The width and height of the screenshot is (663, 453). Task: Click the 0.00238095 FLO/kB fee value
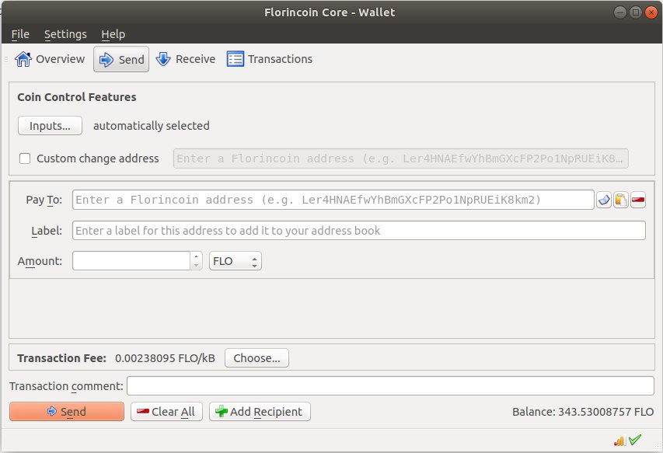(x=165, y=358)
